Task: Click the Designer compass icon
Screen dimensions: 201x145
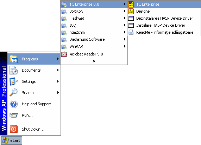Action: coord(131,11)
